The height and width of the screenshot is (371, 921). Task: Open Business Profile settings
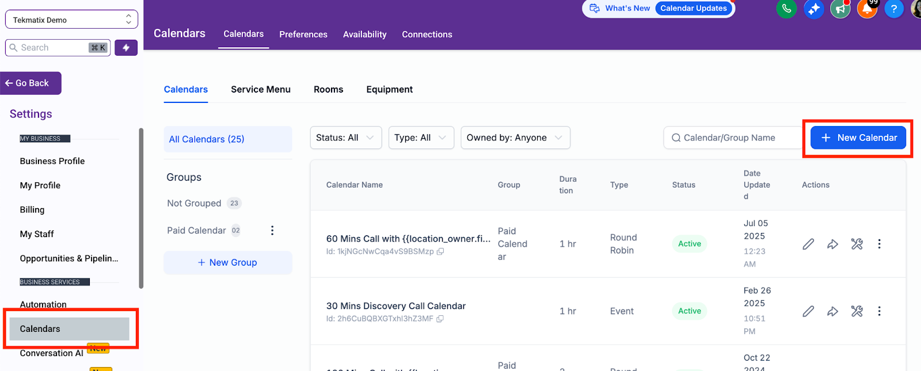coord(52,161)
